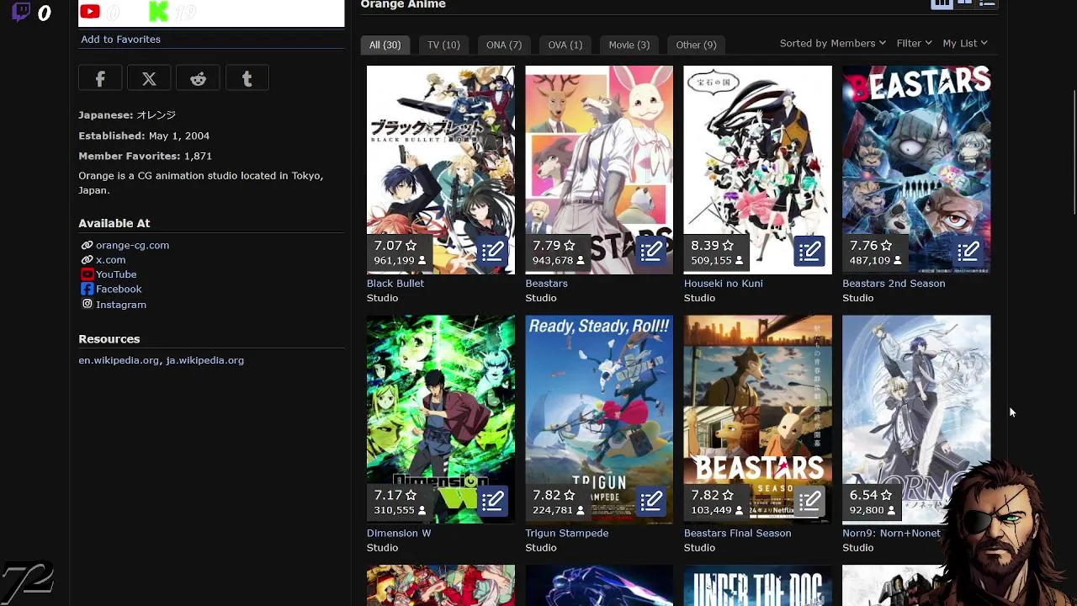Open the edit-list icon on Black Bullet

click(492, 251)
